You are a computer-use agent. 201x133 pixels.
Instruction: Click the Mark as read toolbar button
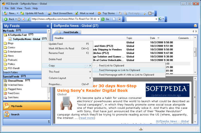tap(85, 13)
